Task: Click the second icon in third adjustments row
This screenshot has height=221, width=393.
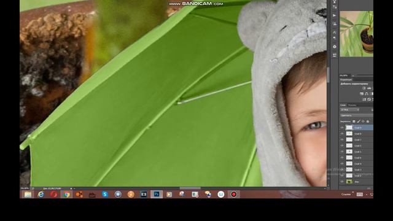Action: coord(369,99)
